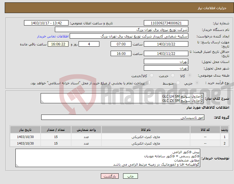Click the نام کالا column header
This screenshot has width=234, height=184.
(146, 130)
